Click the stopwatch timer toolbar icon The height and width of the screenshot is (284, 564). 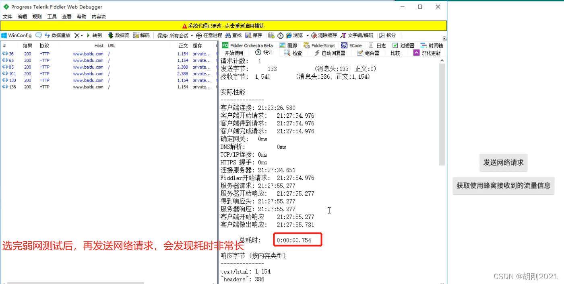click(x=281, y=35)
